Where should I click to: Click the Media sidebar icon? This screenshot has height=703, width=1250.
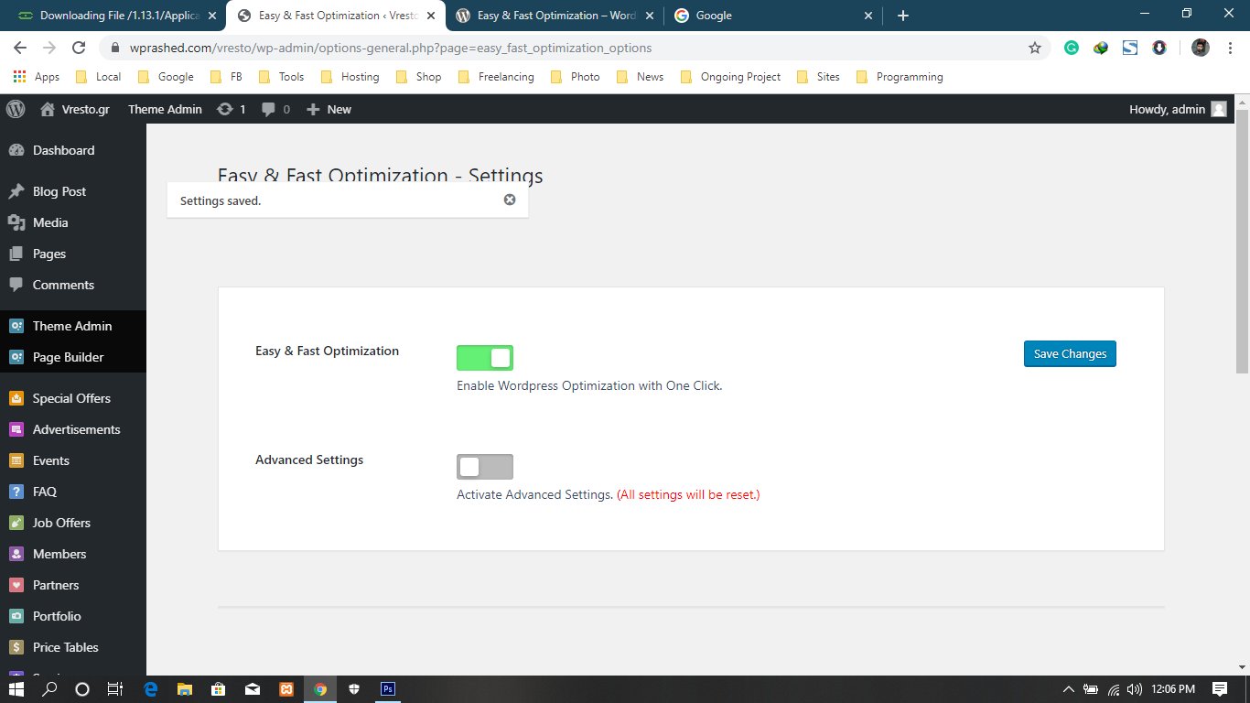(x=16, y=222)
